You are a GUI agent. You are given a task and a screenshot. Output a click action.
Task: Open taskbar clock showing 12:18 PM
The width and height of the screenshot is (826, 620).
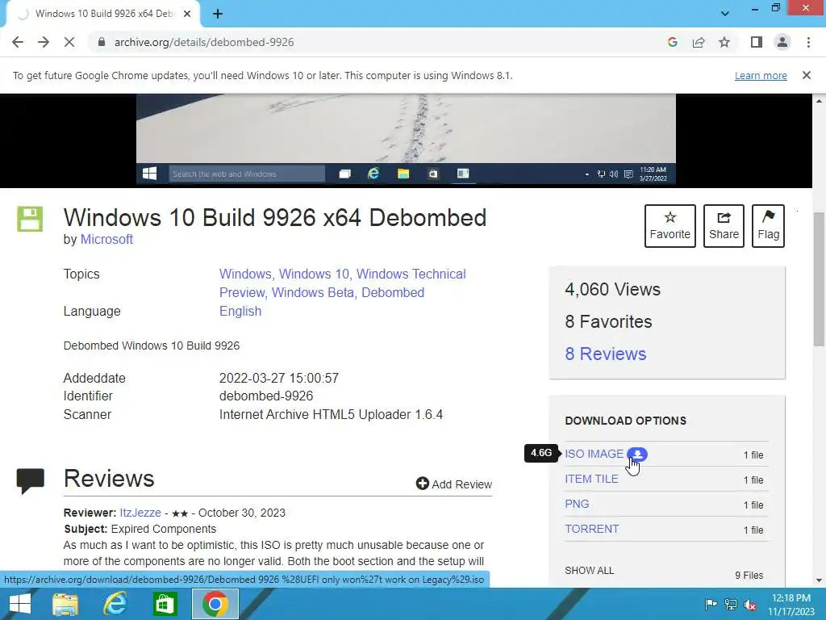click(x=791, y=605)
